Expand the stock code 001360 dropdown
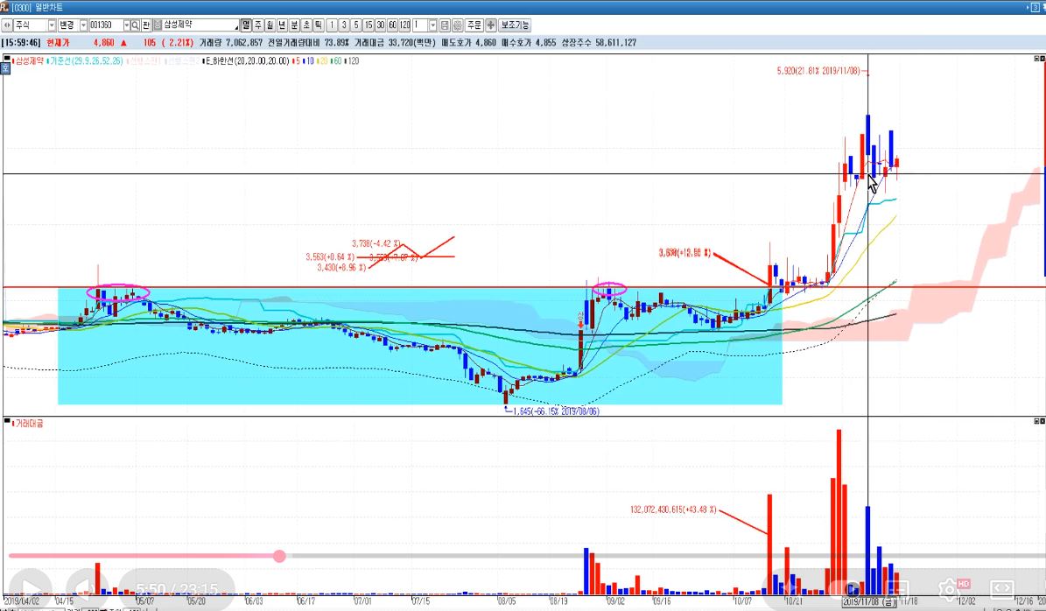Screen dimensions: 1046x611 [126, 25]
